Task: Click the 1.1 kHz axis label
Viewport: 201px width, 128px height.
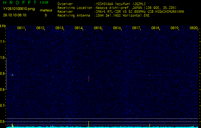Action: tap(3, 42)
